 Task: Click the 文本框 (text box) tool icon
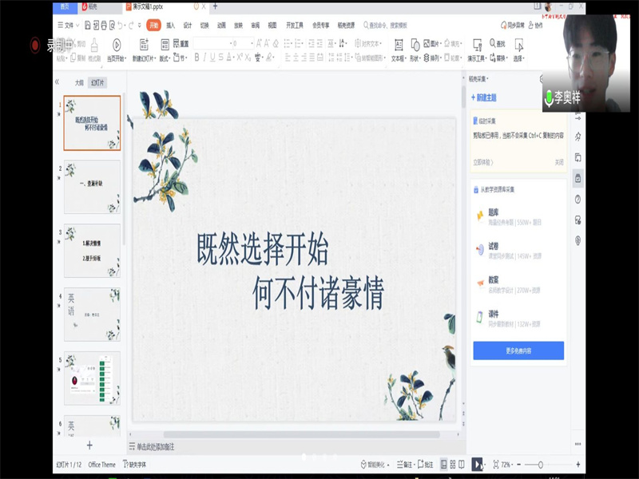(x=397, y=45)
